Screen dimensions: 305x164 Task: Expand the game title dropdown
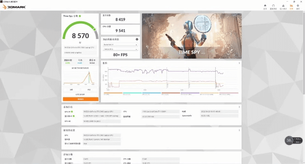coord(119,44)
